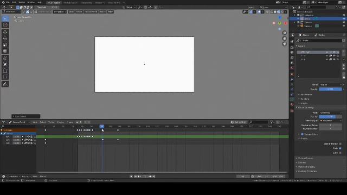Click the Blender logo icon

tap(3, 2)
